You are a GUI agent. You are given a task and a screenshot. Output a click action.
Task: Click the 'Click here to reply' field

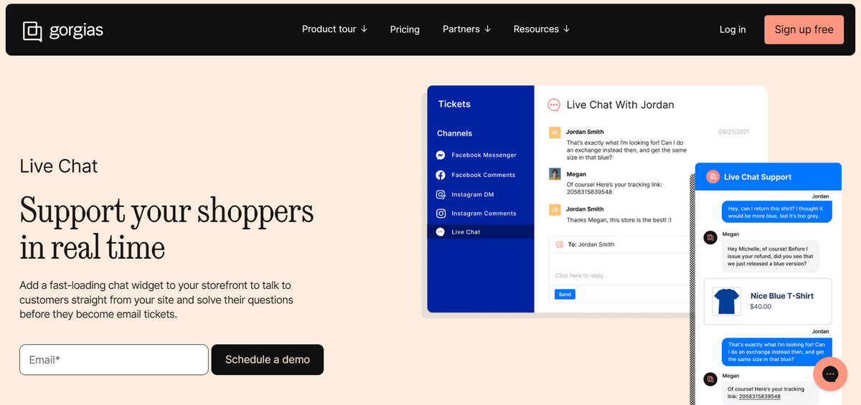coord(580,275)
